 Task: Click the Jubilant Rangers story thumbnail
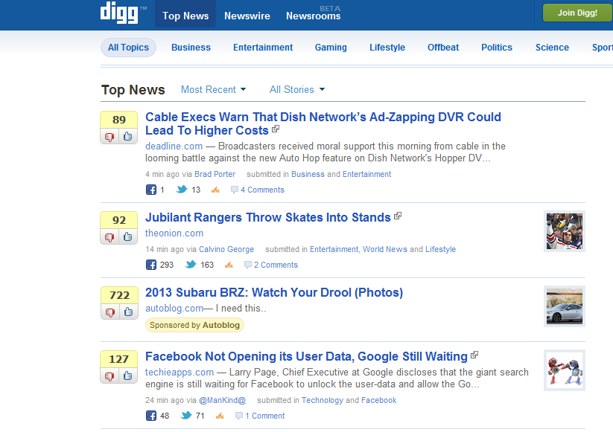564,231
